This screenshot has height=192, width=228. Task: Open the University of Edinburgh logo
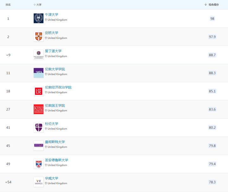39,55
